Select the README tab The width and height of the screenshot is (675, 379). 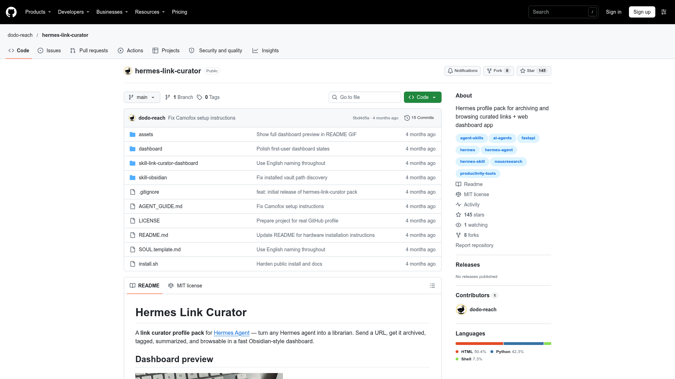(144, 286)
